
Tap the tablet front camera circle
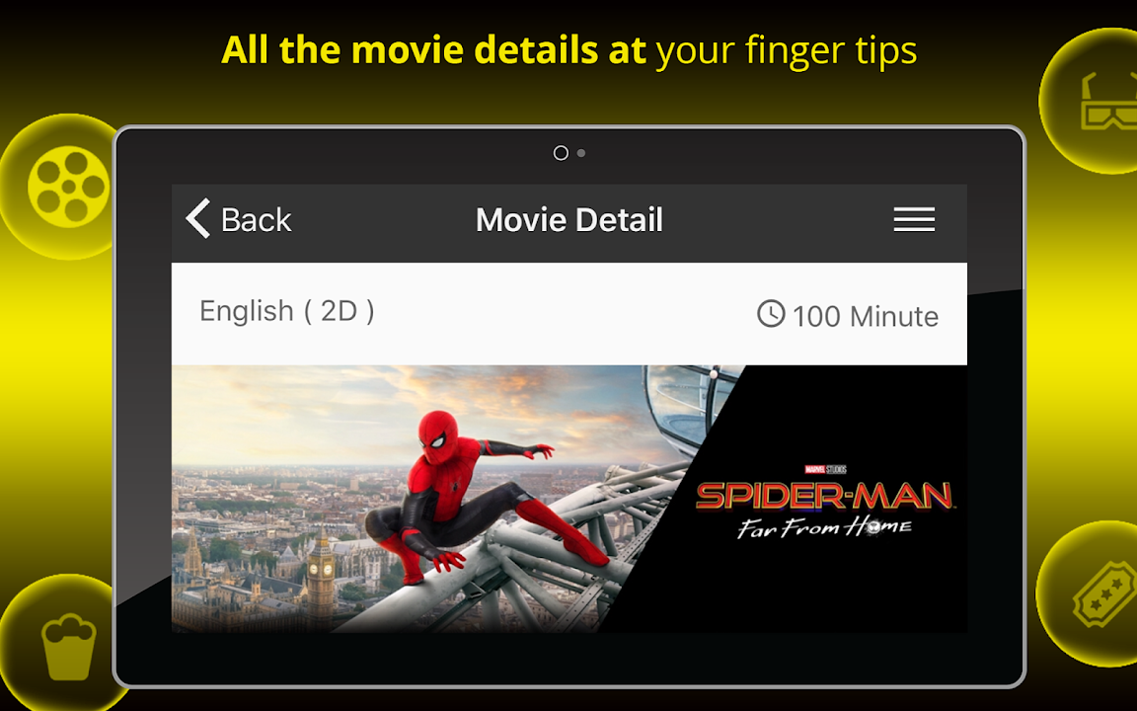[561, 153]
